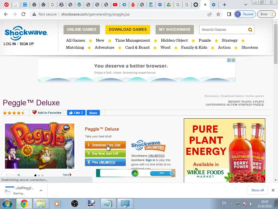Reload the page with refresh icon
The image size is (278, 209).
click(x=23, y=14)
